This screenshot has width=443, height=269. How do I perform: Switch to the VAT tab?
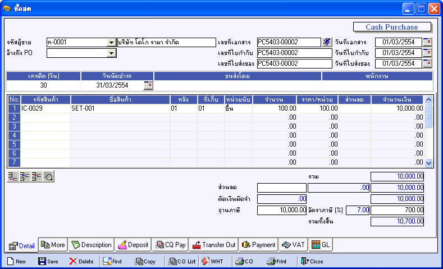(293, 245)
